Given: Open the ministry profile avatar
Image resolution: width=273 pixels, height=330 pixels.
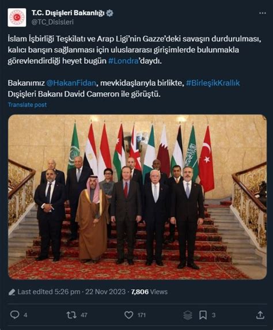Looking at the screenshot, I should point(17,17).
